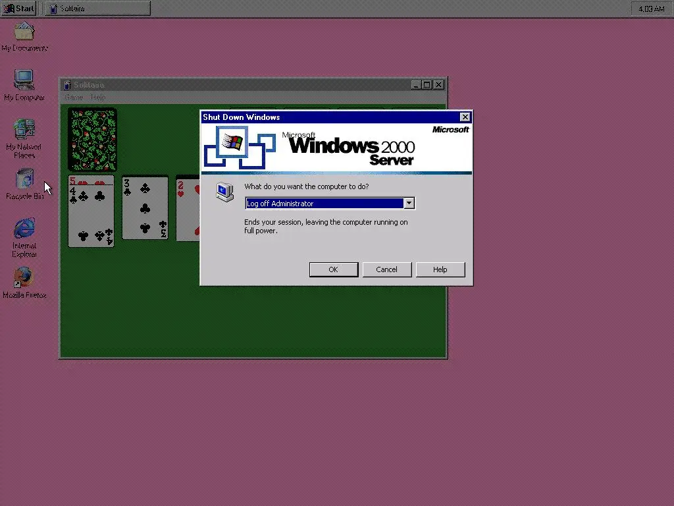Select the Recycle Bin desktop icon
This screenshot has height=506, width=674.
pos(24,184)
